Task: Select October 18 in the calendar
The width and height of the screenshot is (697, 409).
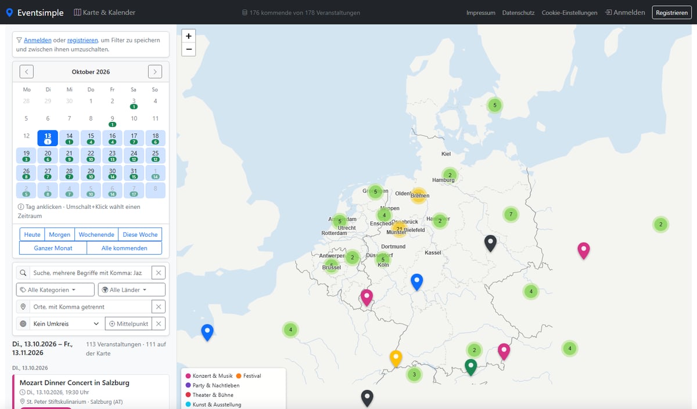Action: [155, 138]
